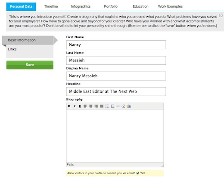Screen dimensions: 224x178
Task: Uncheck allow visitors to contact via email
Action: [x=137, y=173]
